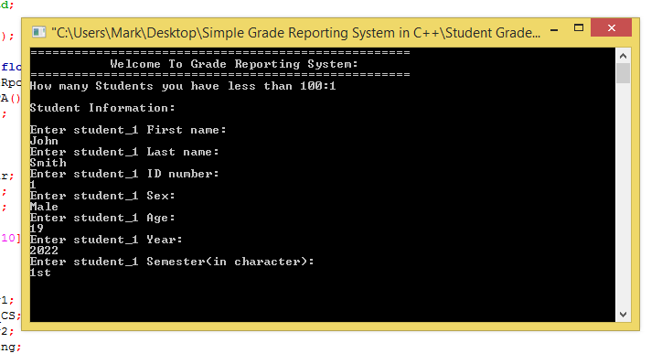This screenshot has width=662, height=364.
Task: Click the 1st semester input line
Action: 40,273
